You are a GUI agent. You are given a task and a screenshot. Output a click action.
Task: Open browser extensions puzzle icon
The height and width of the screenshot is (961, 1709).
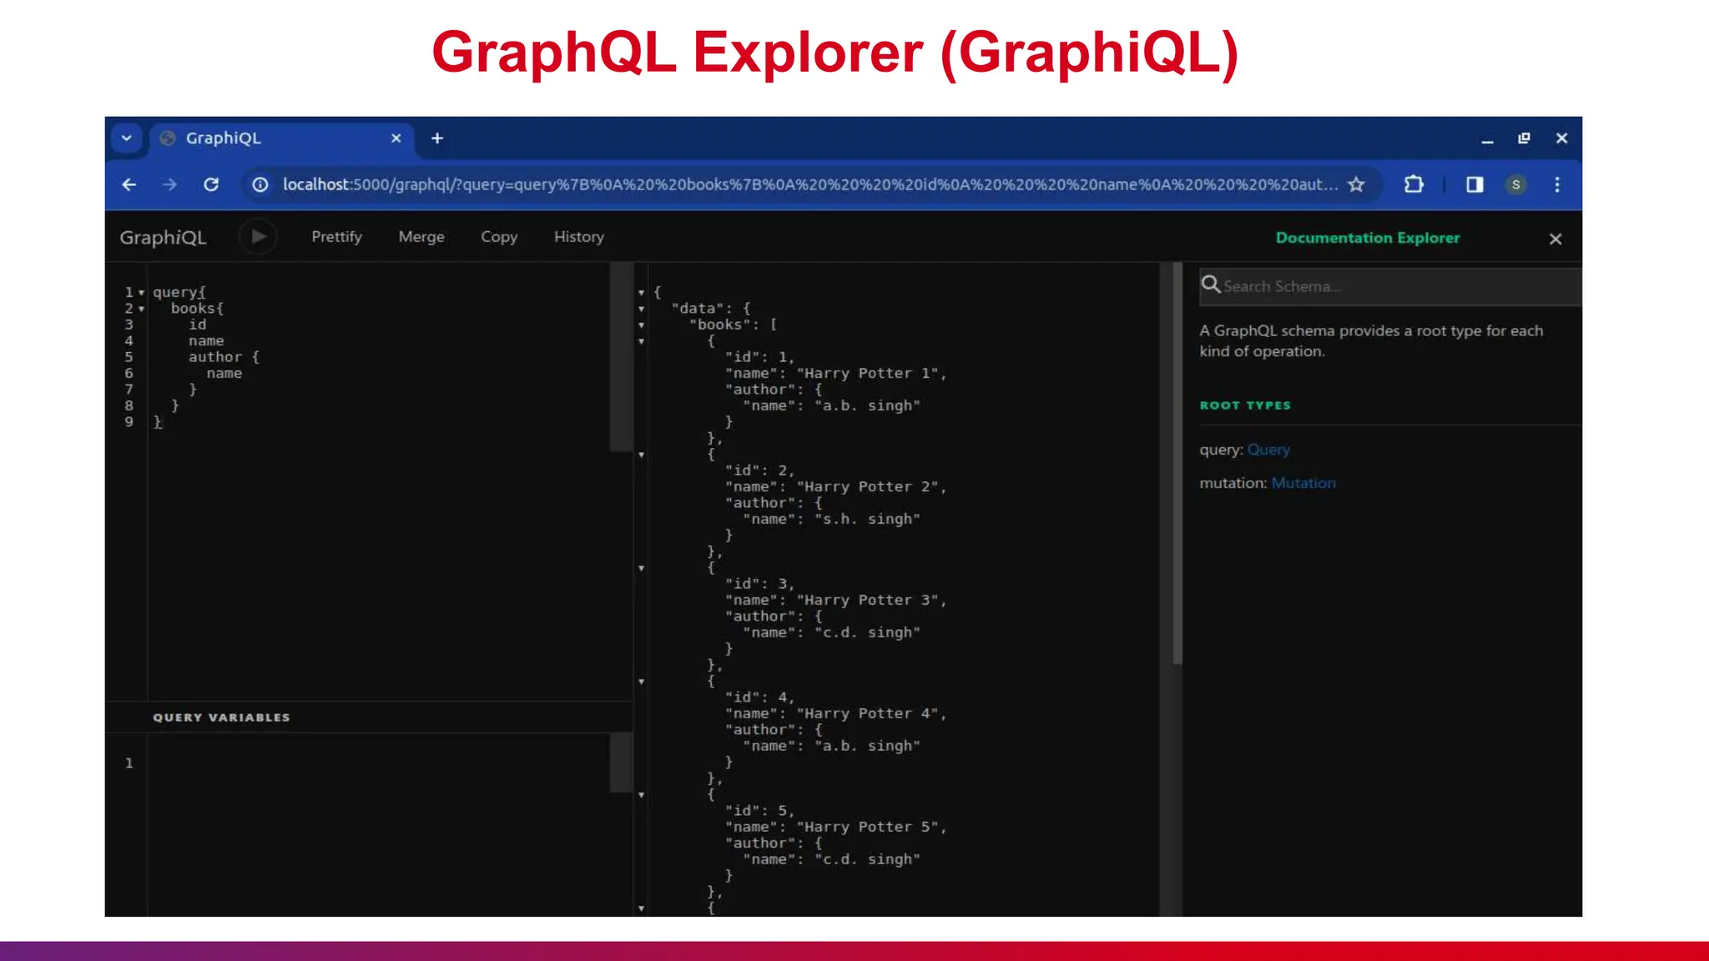(1414, 184)
